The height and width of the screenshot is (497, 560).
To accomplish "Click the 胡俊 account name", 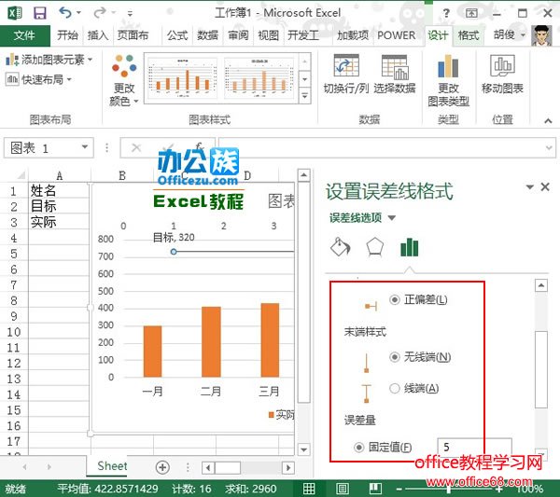I will coord(504,35).
